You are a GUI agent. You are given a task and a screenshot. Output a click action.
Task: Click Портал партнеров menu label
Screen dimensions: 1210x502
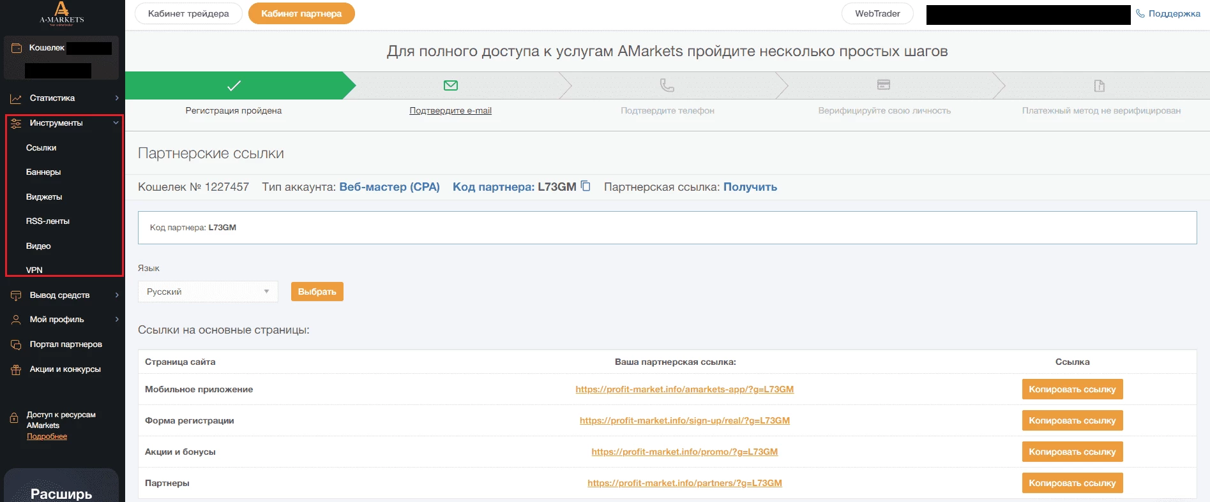(66, 344)
